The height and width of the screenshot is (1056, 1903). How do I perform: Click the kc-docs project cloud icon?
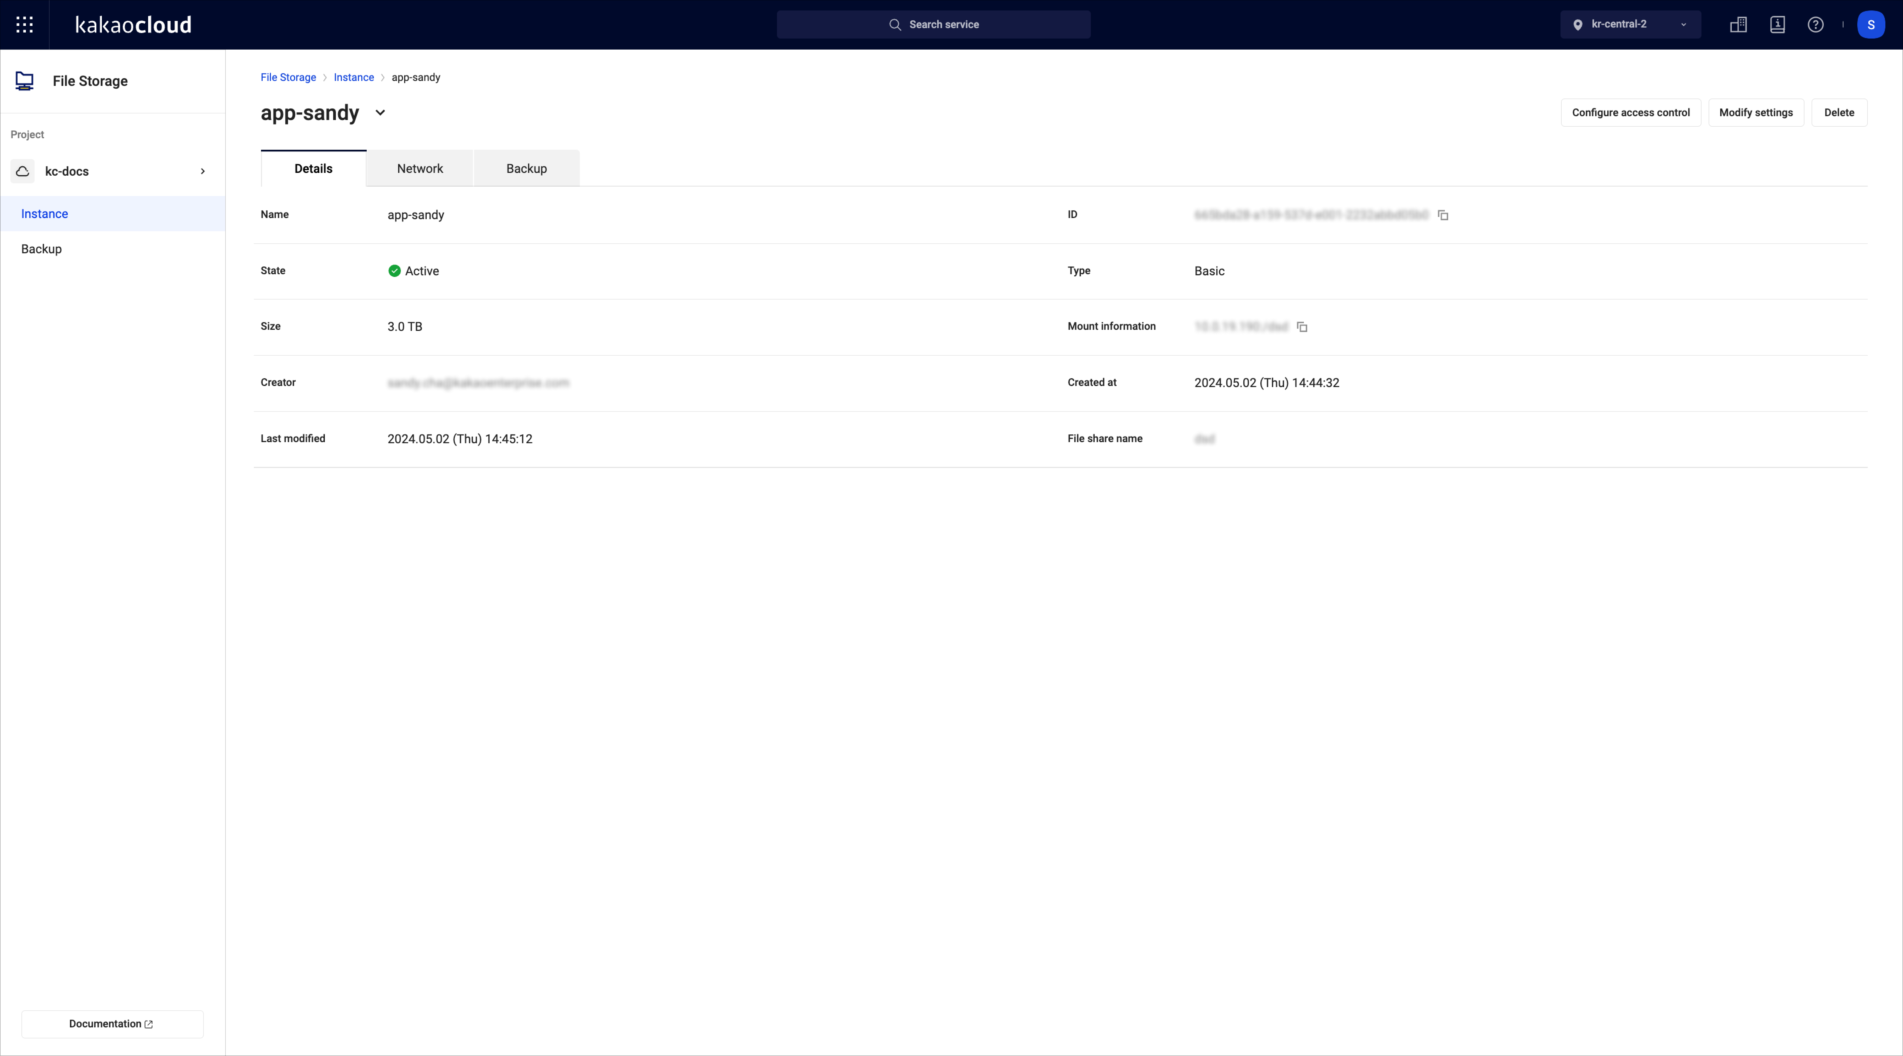tap(23, 171)
